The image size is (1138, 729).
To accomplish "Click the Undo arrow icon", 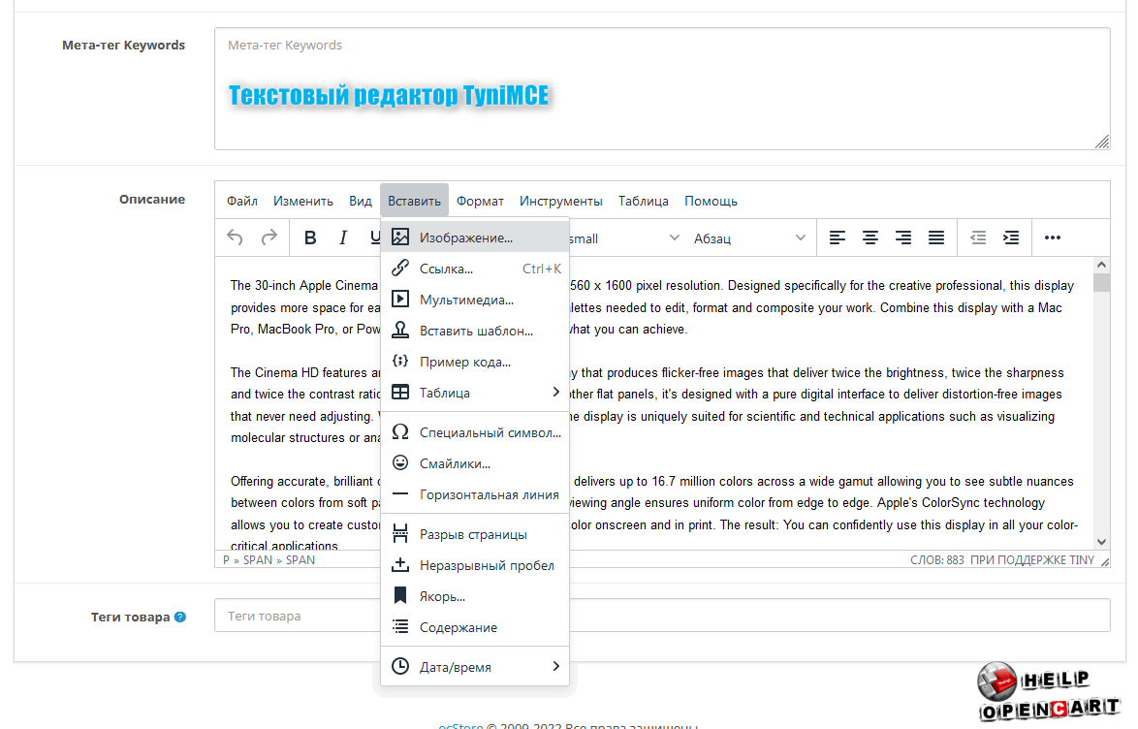I will pos(235,238).
